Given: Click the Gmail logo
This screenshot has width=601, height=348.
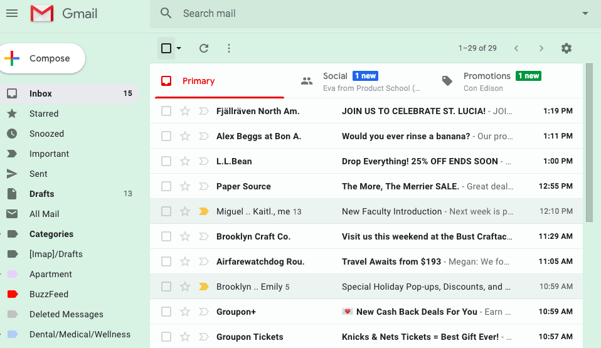Looking at the screenshot, I should 65,13.
